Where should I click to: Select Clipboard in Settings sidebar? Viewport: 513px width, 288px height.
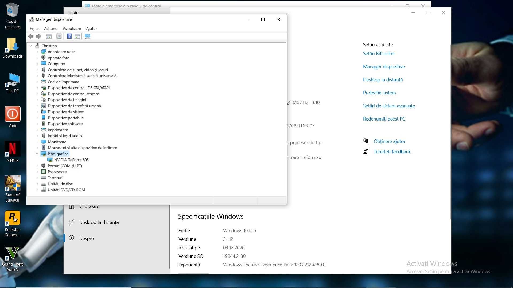click(89, 206)
